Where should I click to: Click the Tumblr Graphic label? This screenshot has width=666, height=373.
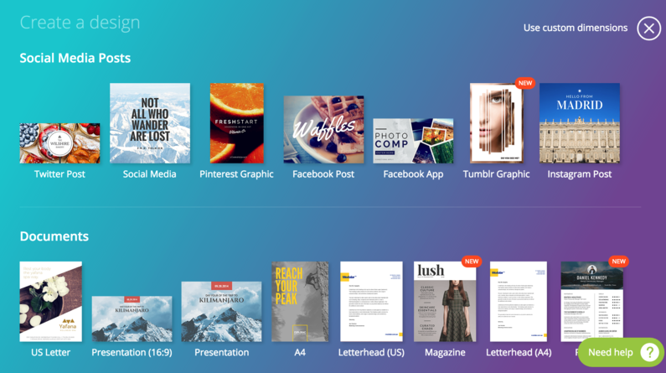496,174
